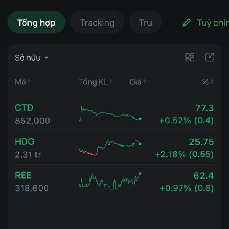The height and width of the screenshot is (229, 229).
Task: Sort by the Tổng KL column arrows
Action: click(111, 82)
